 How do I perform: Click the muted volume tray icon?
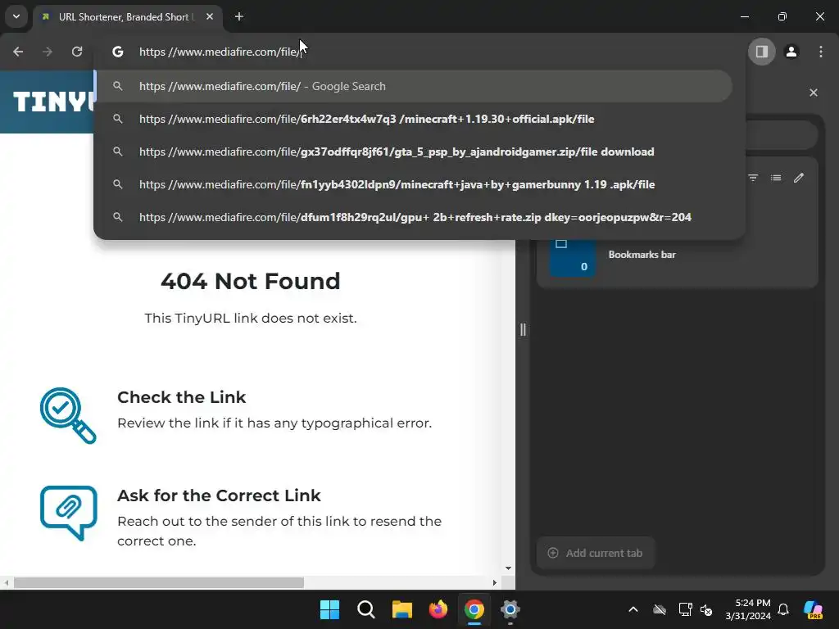pyautogui.click(x=706, y=609)
